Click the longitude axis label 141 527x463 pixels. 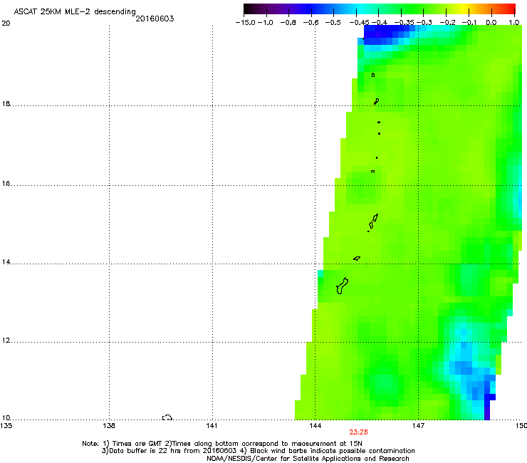point(212,426)
